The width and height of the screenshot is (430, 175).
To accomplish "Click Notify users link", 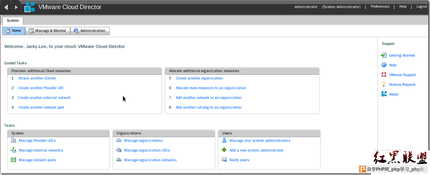I will [239, 160].
